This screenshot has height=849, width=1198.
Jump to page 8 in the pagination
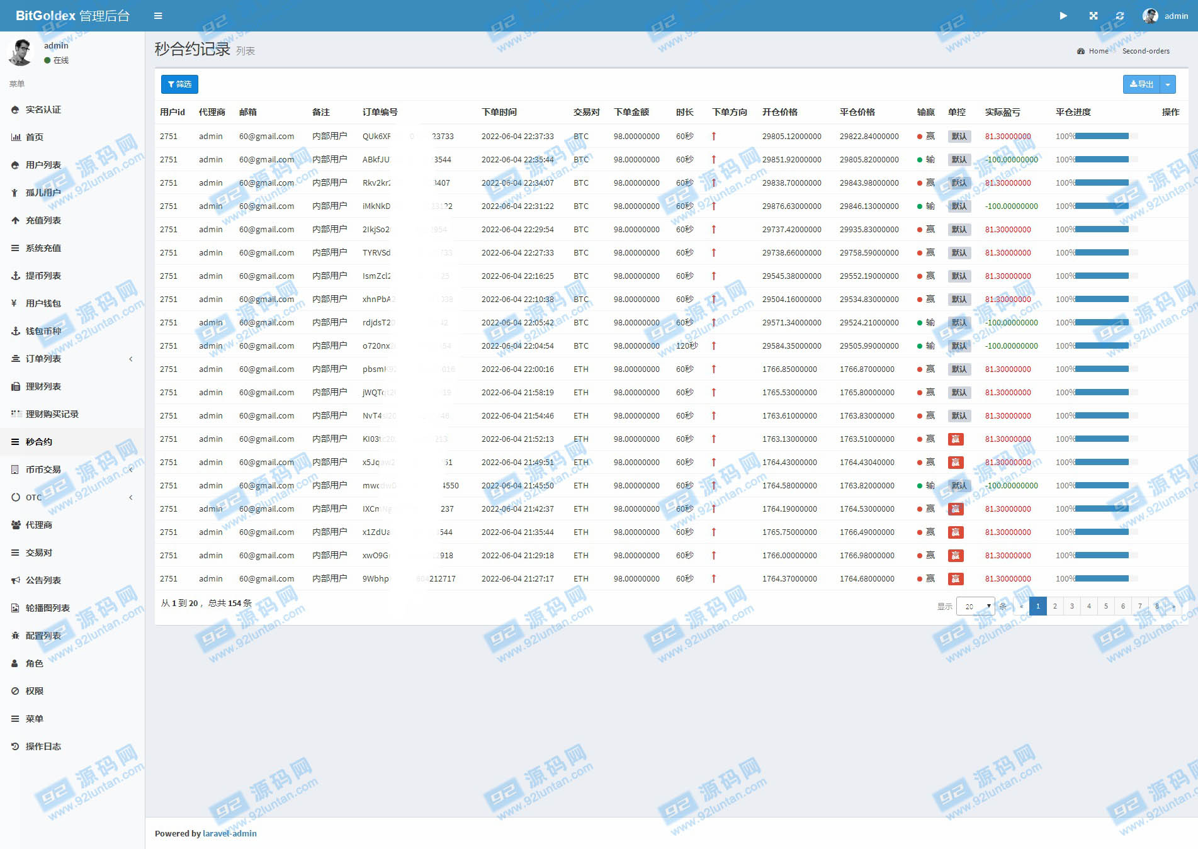[1157, 606]
